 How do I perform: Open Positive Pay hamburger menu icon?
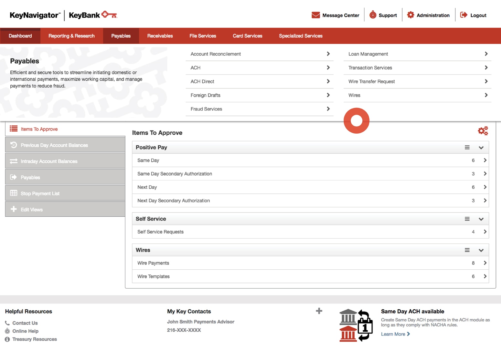point(467,147)
